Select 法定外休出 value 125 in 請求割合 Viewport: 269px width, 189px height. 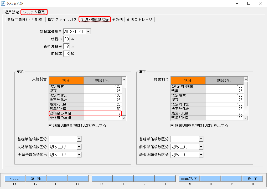tap(225, 109)
